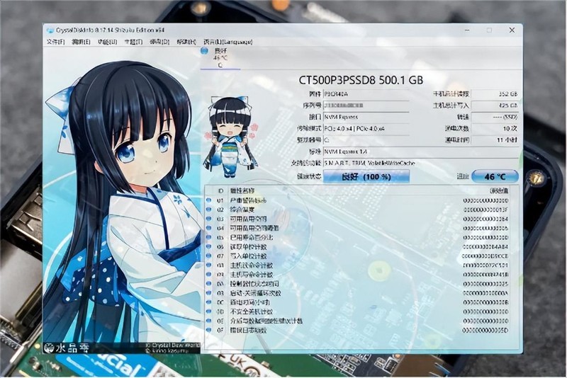Click the NVM Express interface field
The height and width of the screenshot is (378, 567).
(x=366, y=117)
